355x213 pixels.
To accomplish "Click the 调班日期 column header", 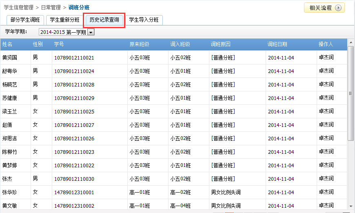I will (x=277, y=44).
